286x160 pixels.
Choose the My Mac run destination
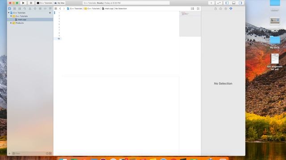tap(59, 3)
